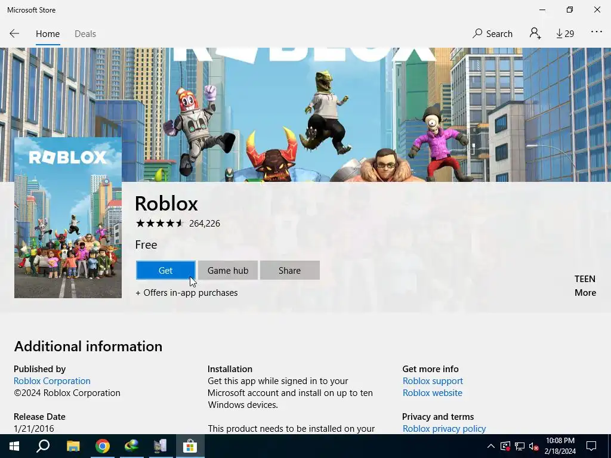Open the notification center icon
The image size is (611, 458).
591,446
